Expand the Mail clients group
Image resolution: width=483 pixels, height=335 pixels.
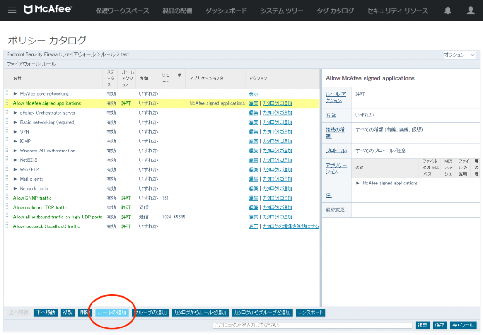15,179
